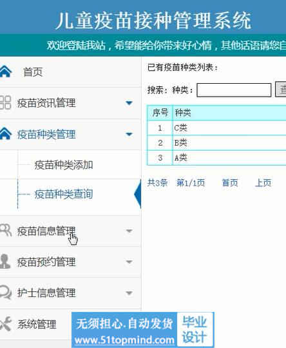Image resolution: width=286 pixels, height=348 pixels.
Task: Click the chat bubble icon for 护士信息管理
Action: [5, 293]
